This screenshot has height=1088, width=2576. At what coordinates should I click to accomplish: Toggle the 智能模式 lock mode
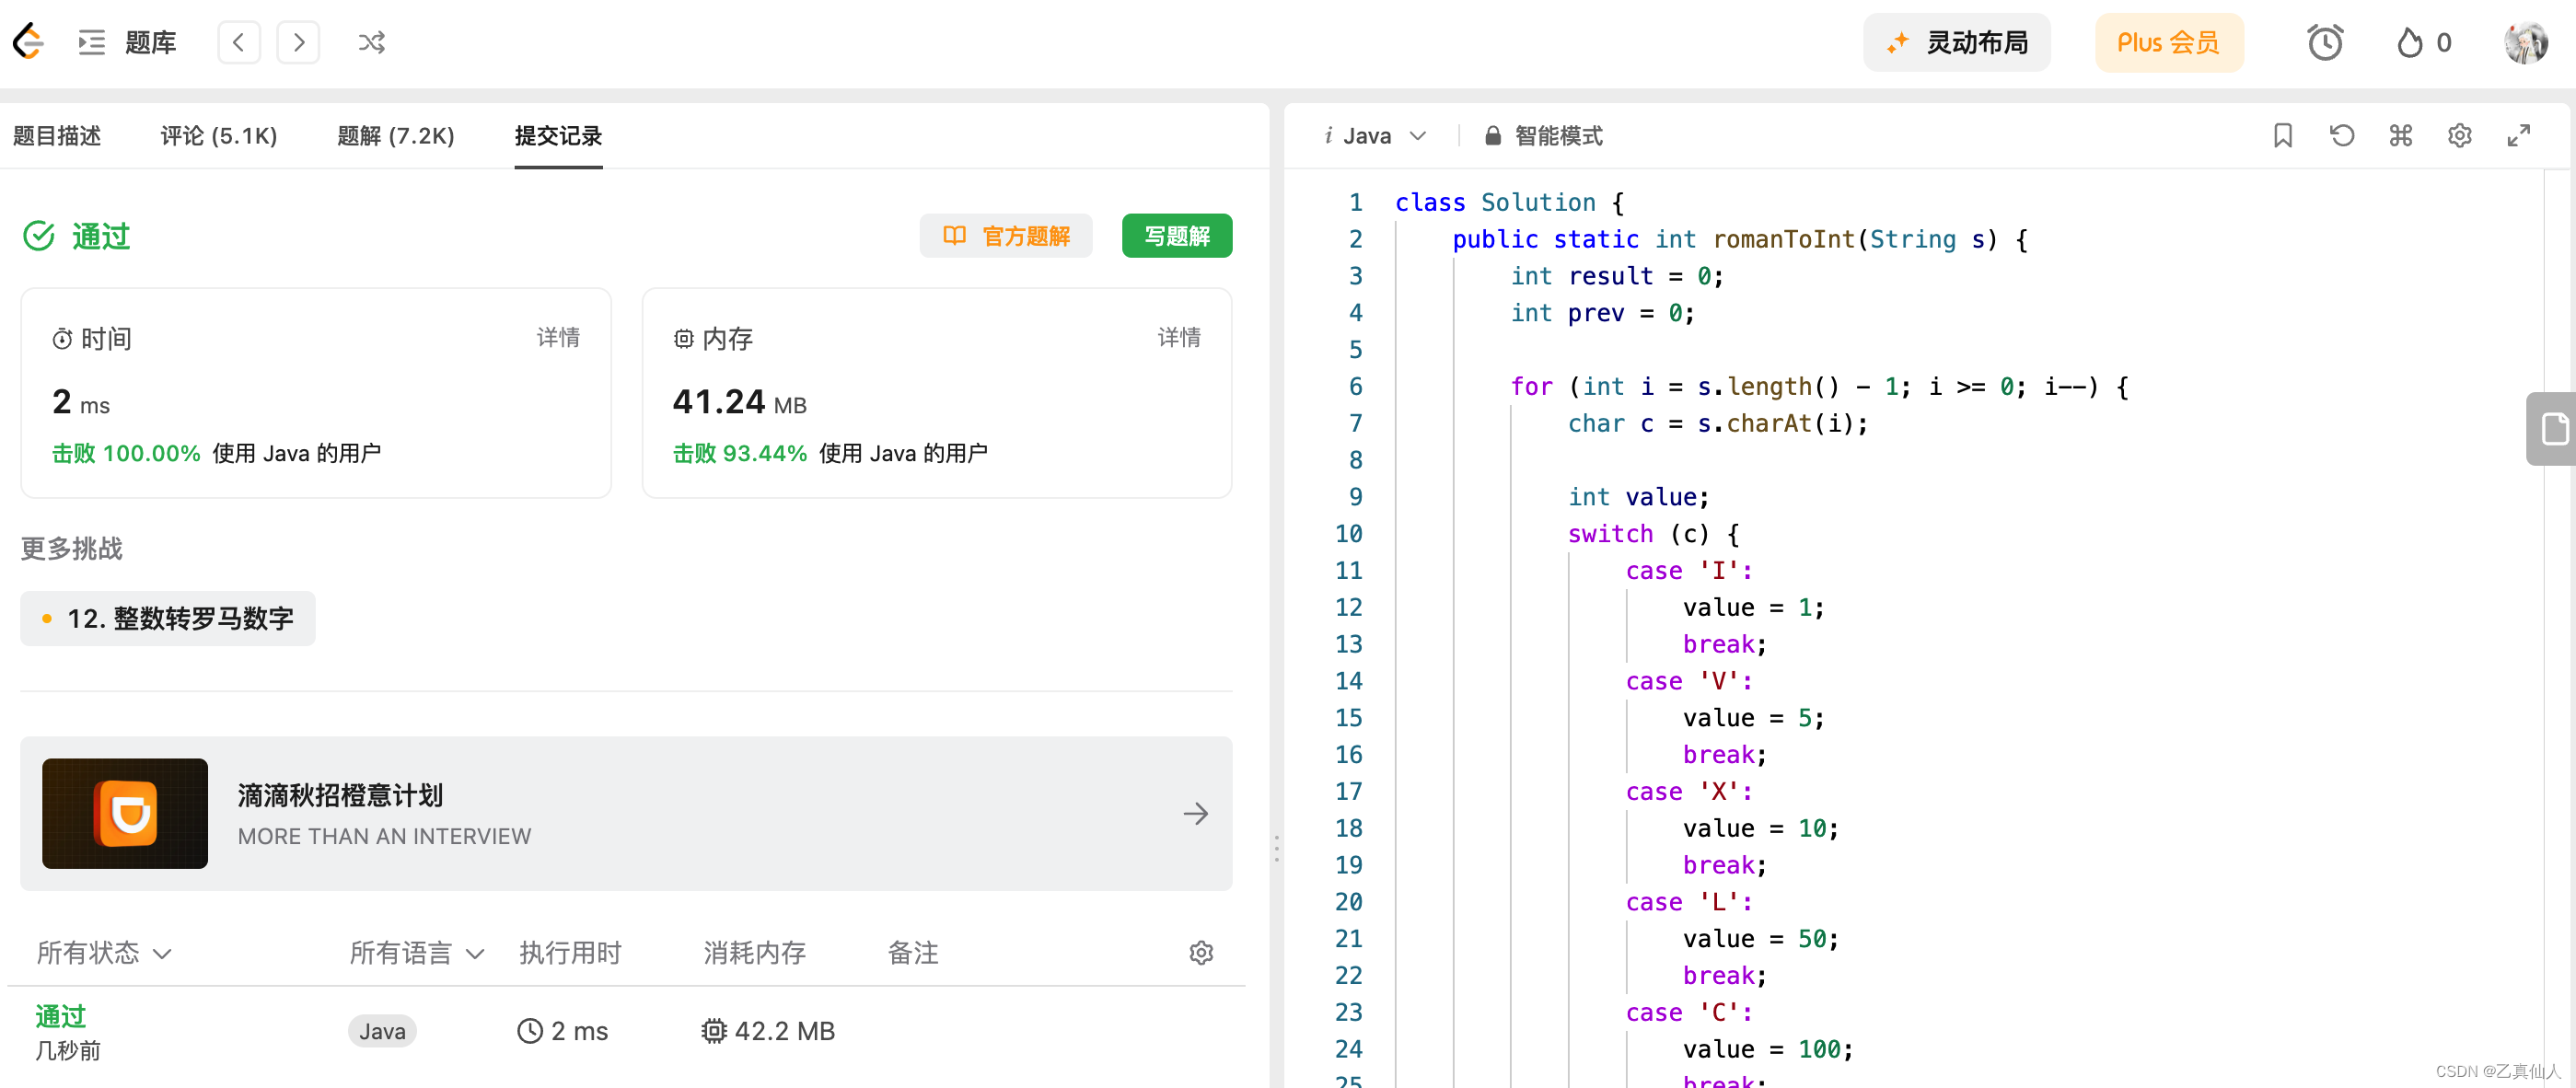[1543, 135]
